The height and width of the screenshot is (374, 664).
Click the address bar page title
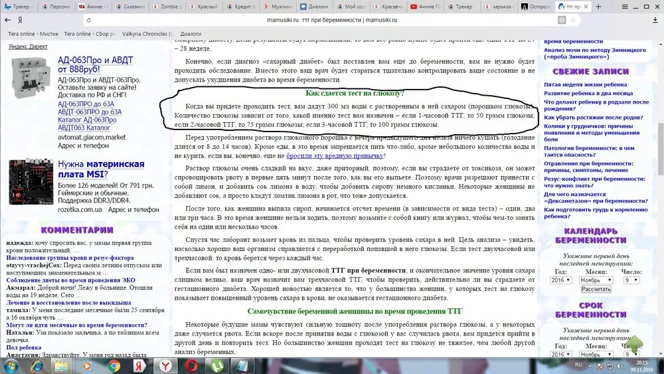point(332,20)
